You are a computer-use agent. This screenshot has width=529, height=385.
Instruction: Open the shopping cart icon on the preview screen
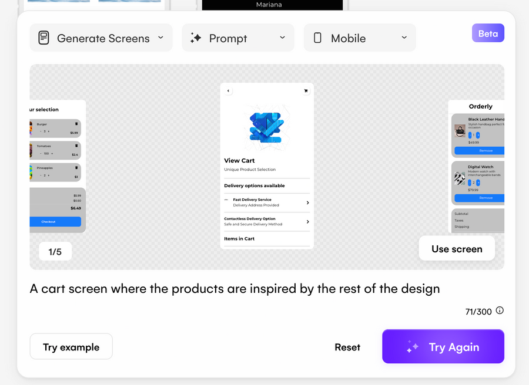click(305, 90)
